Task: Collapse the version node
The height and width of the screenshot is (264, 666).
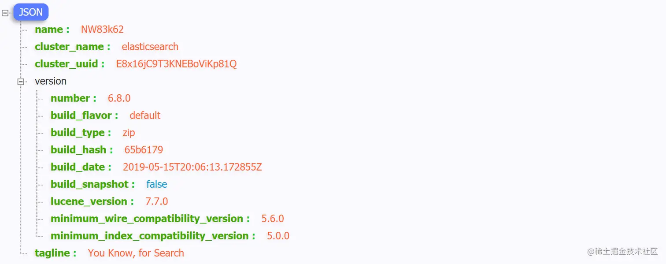Action: pyautogui.click(x=20, y=82)
